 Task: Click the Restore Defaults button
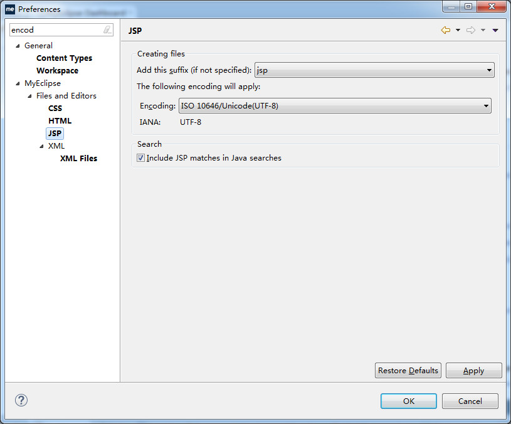pos(408,371)
